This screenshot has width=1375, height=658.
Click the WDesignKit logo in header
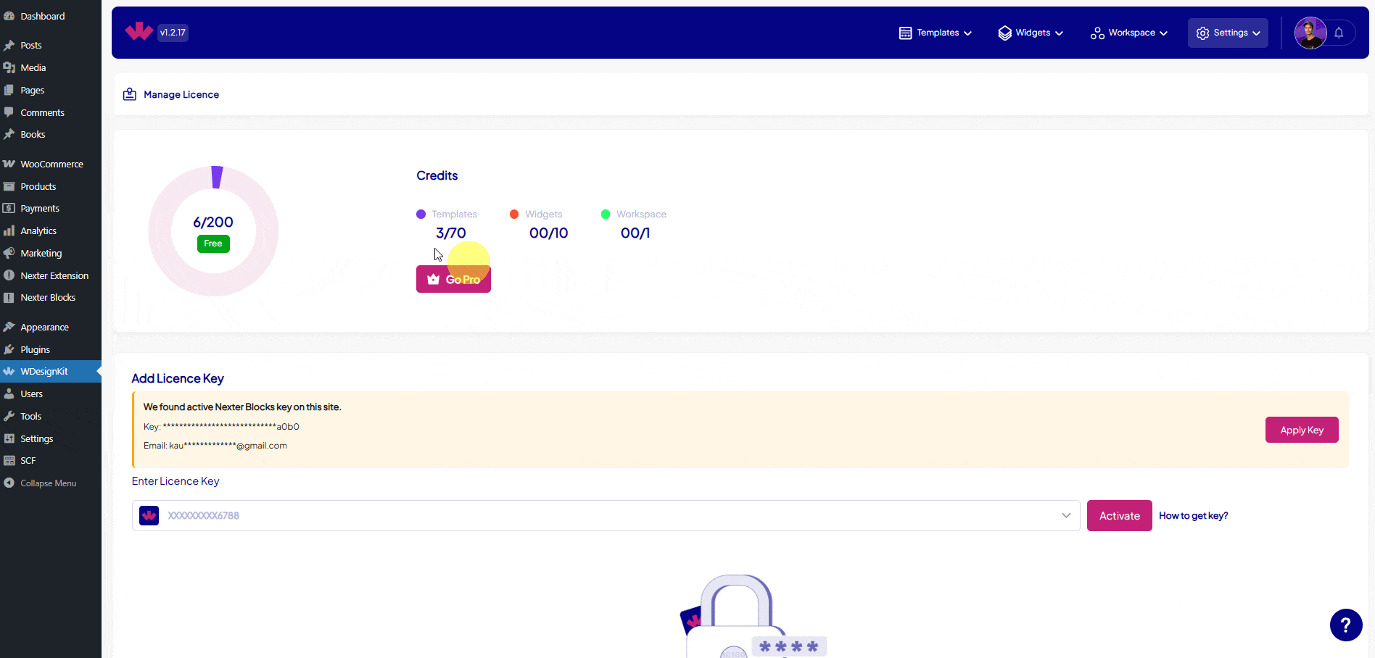139,32
